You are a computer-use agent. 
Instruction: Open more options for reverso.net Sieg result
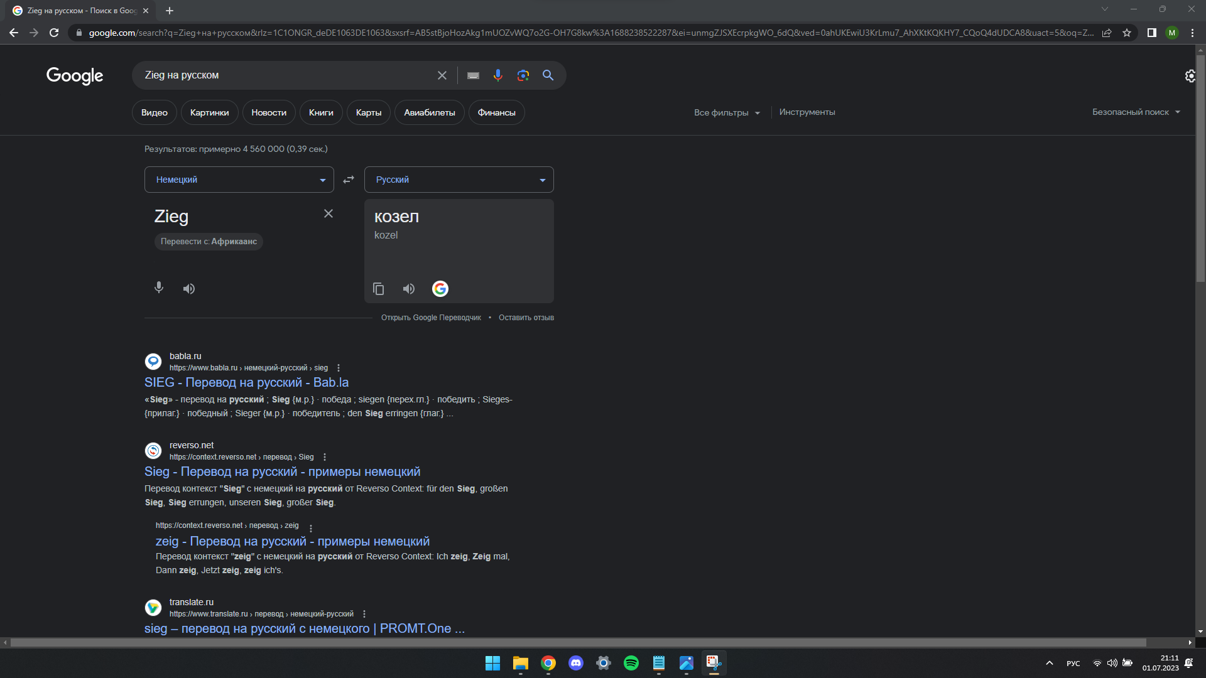click(x=325, y=457)
